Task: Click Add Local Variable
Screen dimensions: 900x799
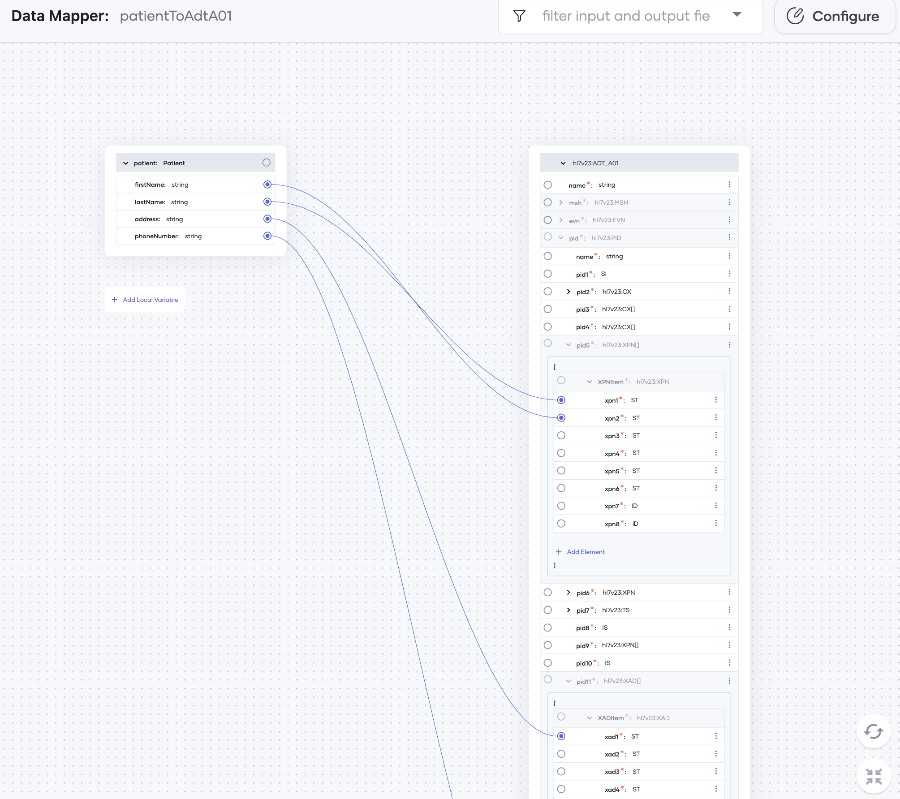Action: (x=145, y=300)
